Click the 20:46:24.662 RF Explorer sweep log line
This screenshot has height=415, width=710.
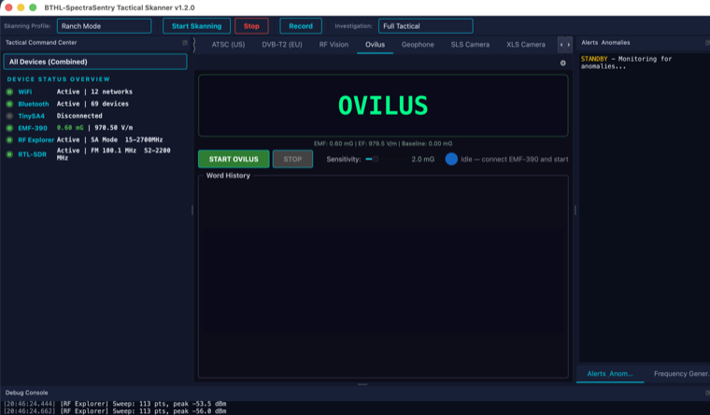click(x=115, y=411)
